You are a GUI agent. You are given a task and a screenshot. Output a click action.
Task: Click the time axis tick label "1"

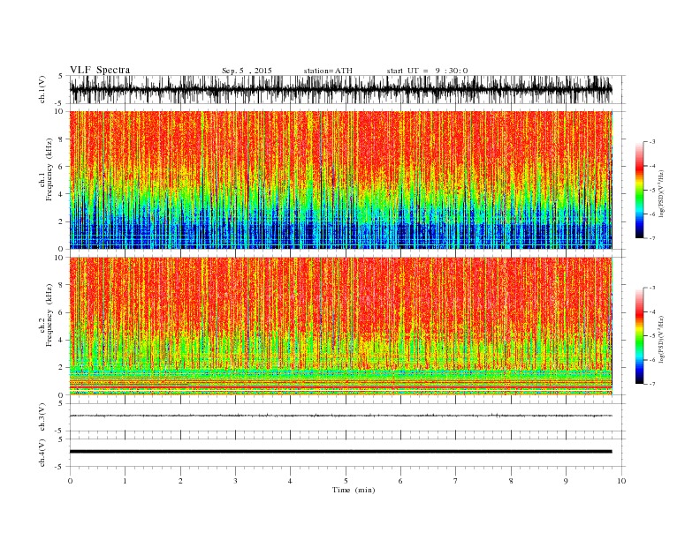pyautogui.click(x=125, y=481)
